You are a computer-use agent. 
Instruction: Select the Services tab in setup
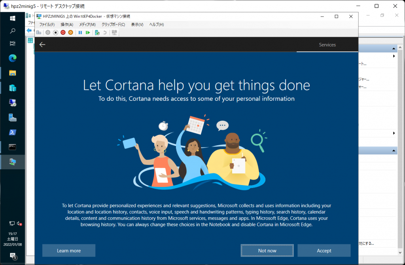point(327,45)
